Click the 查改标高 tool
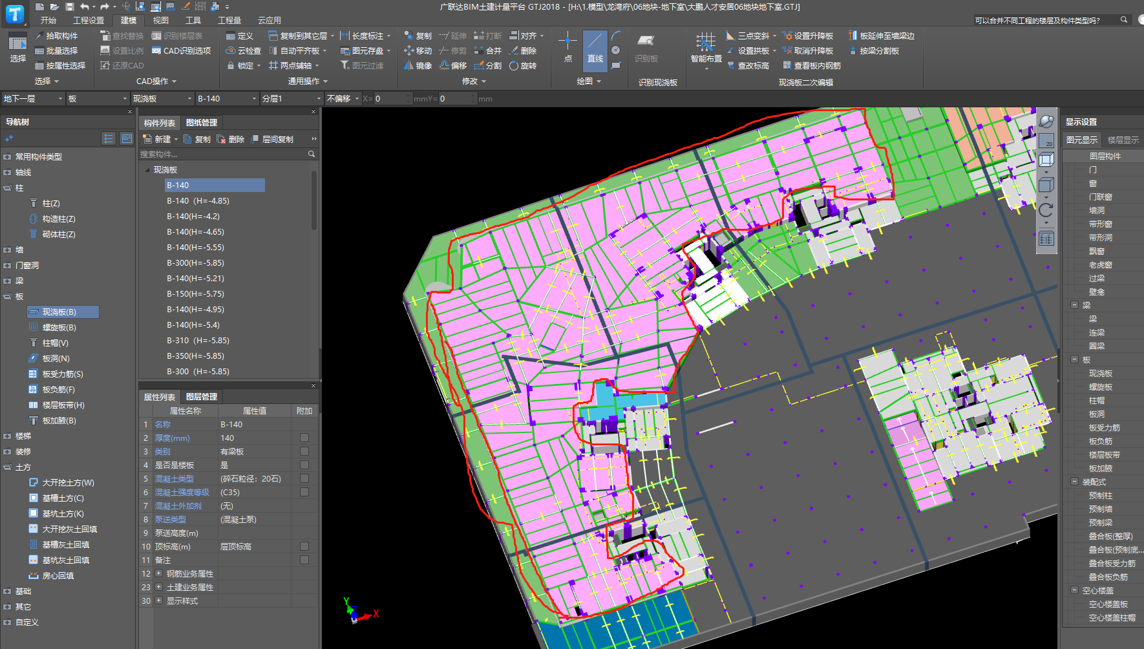 (x=748, y=65)
